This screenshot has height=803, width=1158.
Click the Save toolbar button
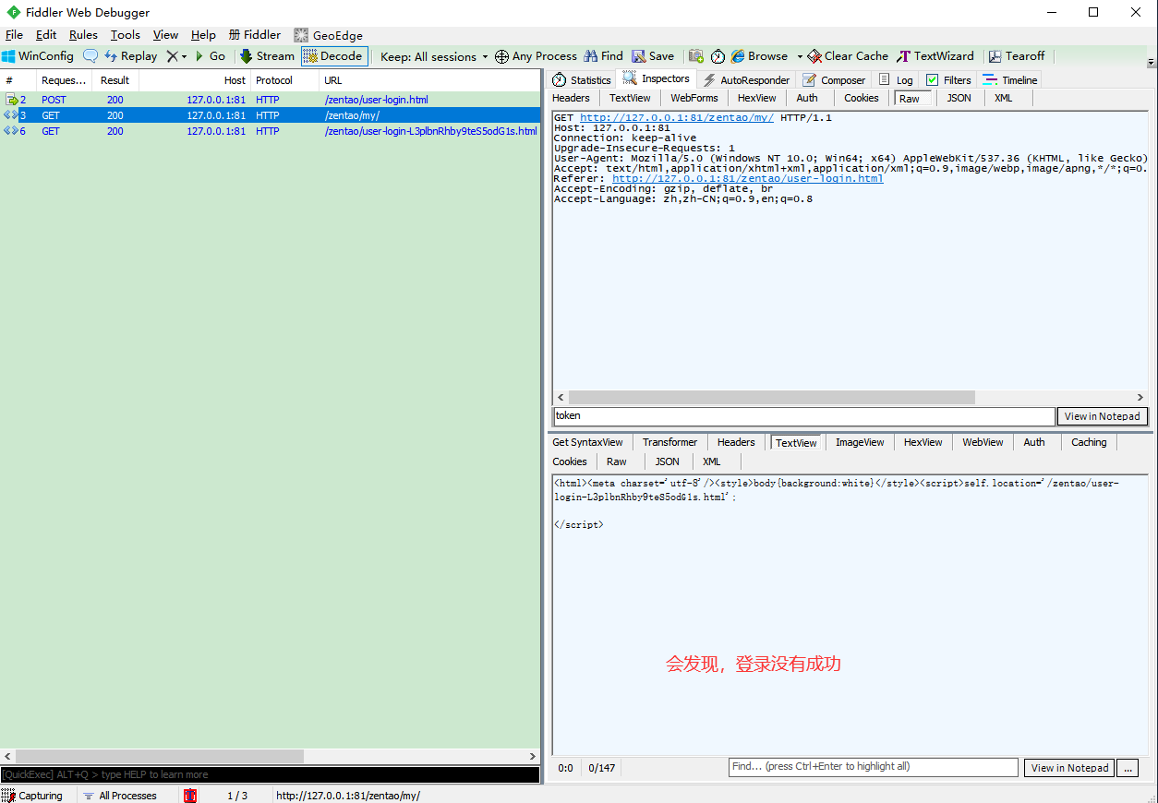pos(653,56)
